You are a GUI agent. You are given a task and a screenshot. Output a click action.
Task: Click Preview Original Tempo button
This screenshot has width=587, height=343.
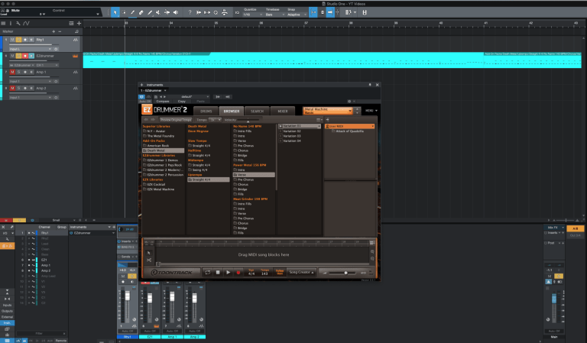tap(176, 120)
